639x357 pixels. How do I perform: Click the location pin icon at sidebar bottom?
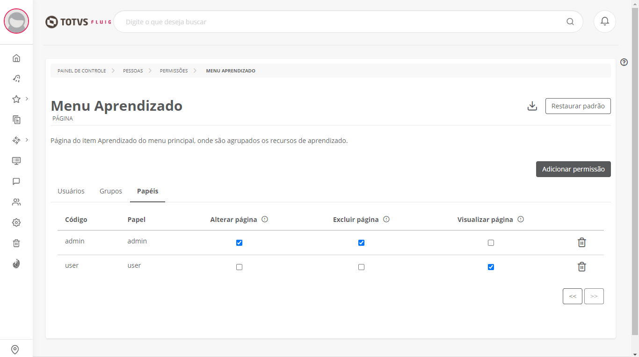point(15,350)
